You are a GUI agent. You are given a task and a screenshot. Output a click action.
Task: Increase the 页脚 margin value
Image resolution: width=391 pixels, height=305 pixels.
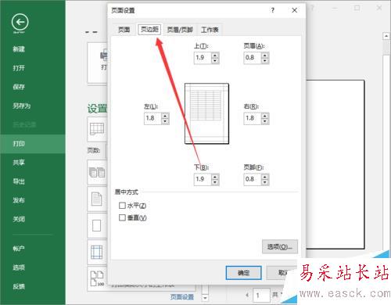[265, 177]
